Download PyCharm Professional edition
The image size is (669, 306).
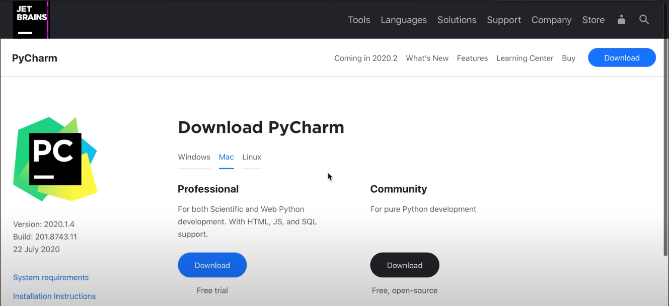tap(212, 265)
